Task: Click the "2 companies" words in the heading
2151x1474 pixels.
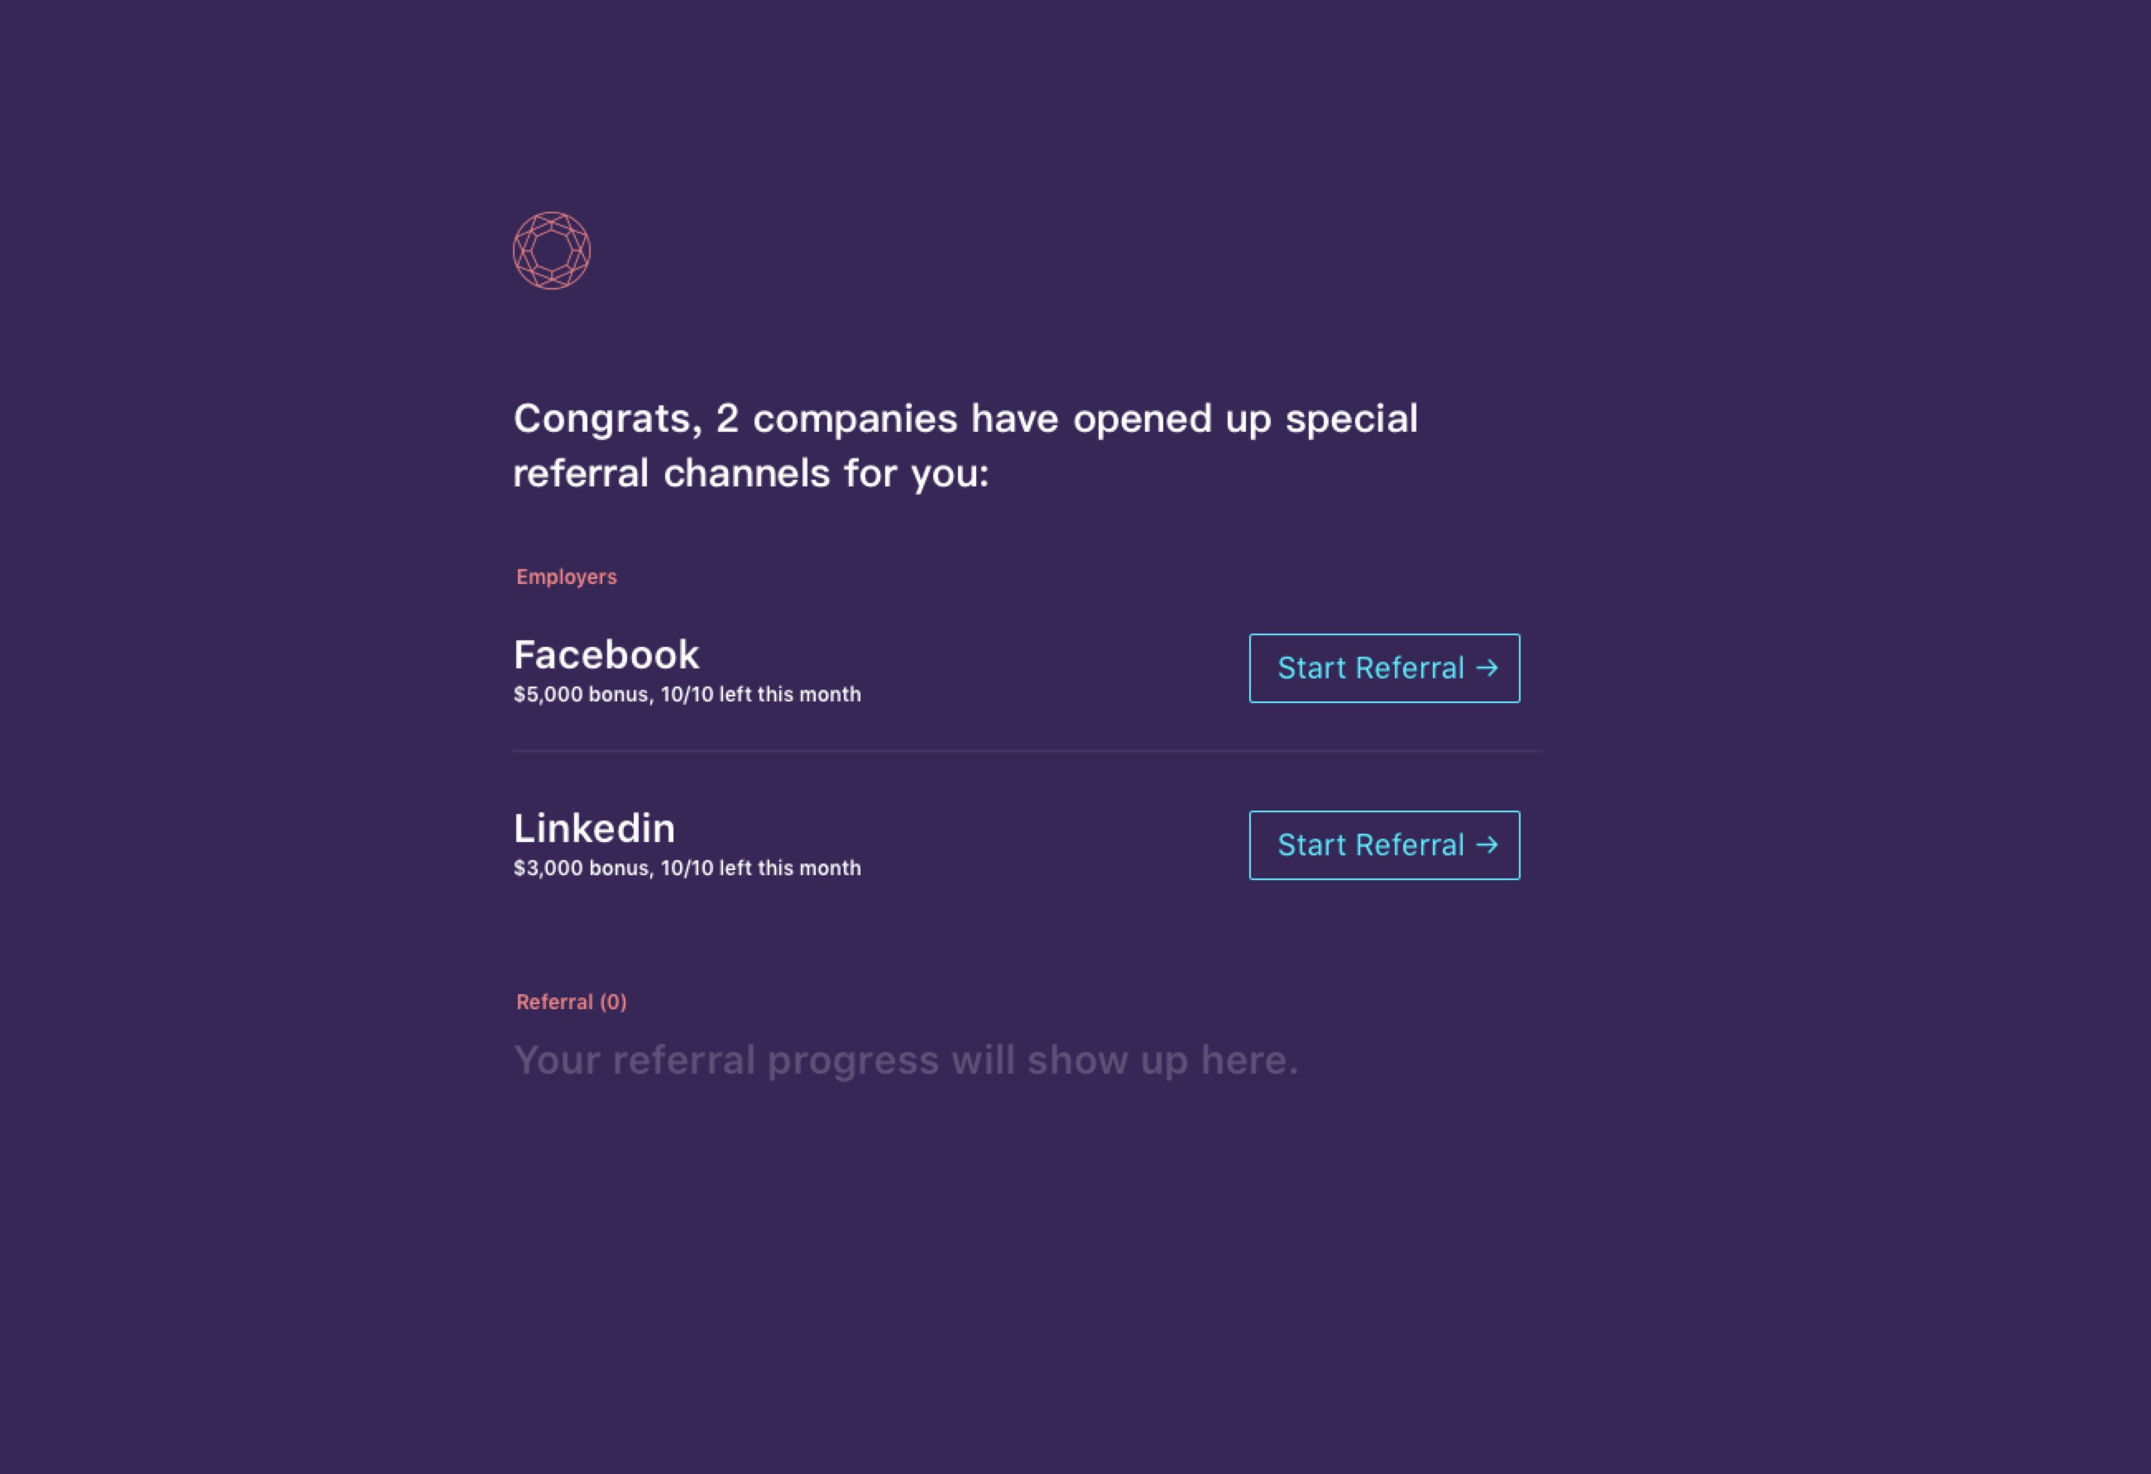Action: [x=836, y=419]
